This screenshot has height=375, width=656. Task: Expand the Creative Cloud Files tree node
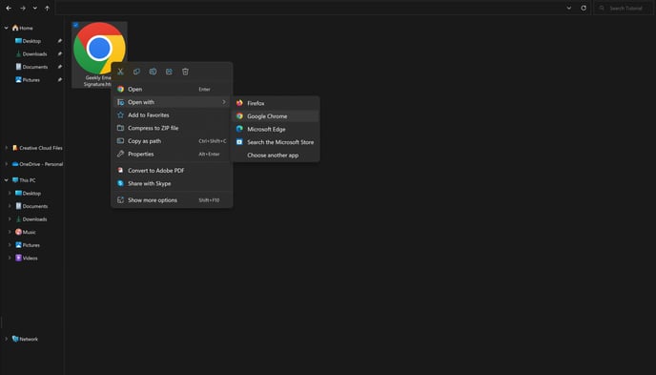7,148
